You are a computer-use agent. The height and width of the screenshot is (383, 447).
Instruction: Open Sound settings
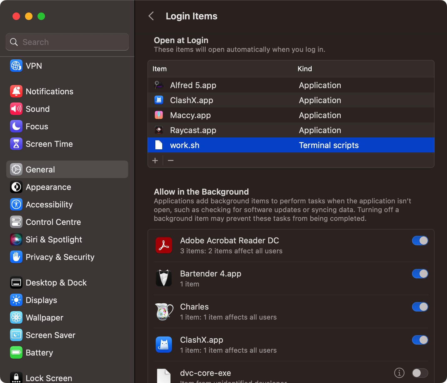click(67, 109)
